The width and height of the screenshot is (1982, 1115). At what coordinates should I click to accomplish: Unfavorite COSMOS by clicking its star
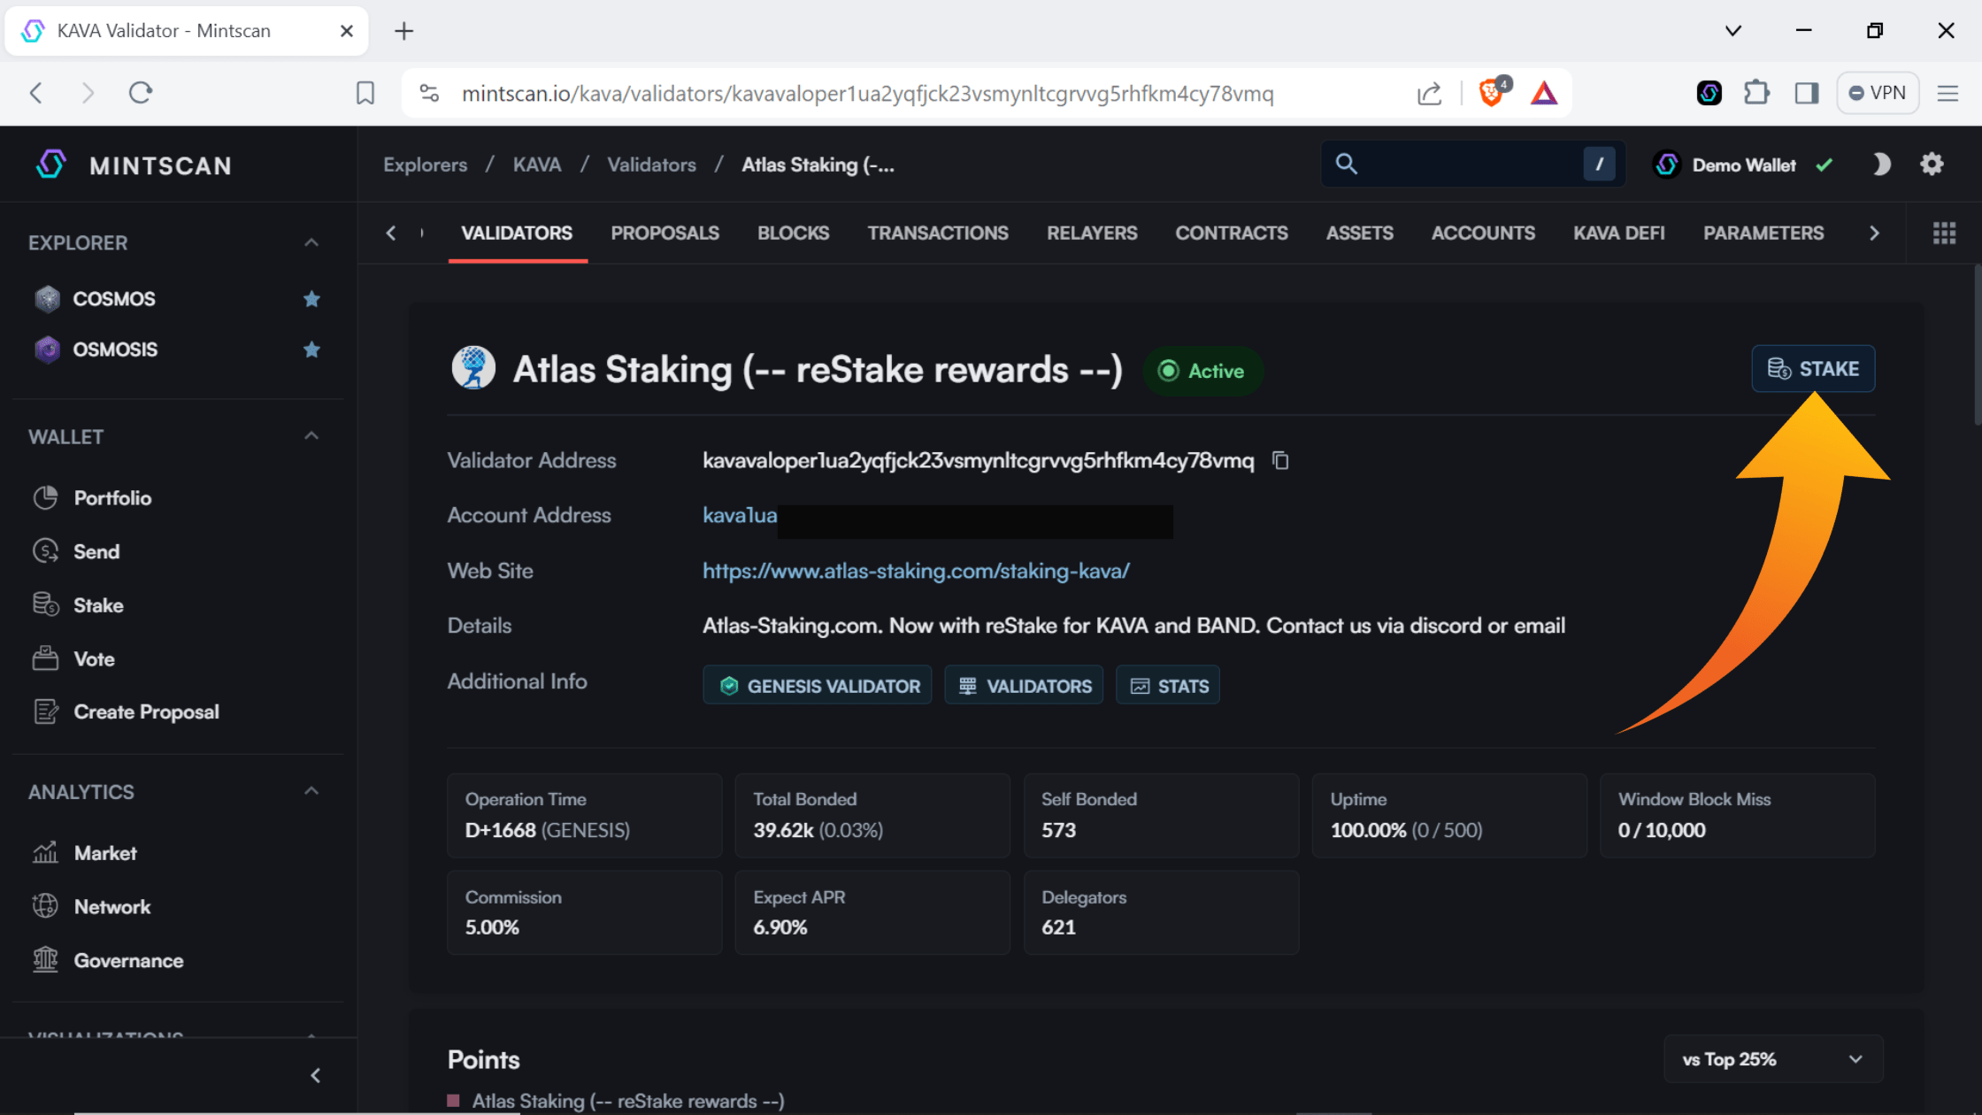click(311, 299)
